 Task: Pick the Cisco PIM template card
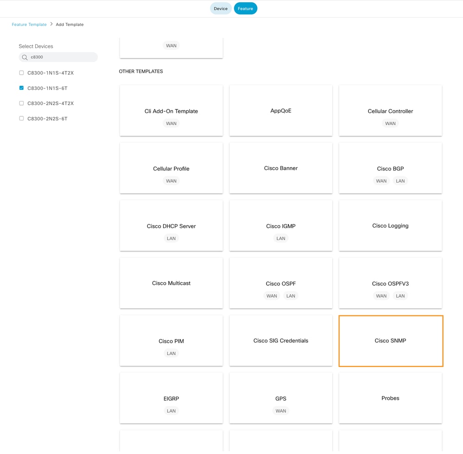click(171, 341)
